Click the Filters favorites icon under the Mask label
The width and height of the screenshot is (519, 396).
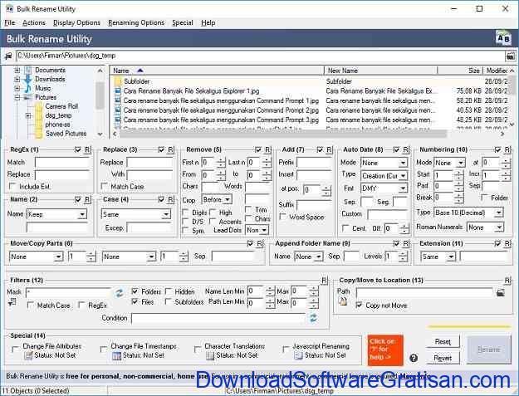click(12, 301)
